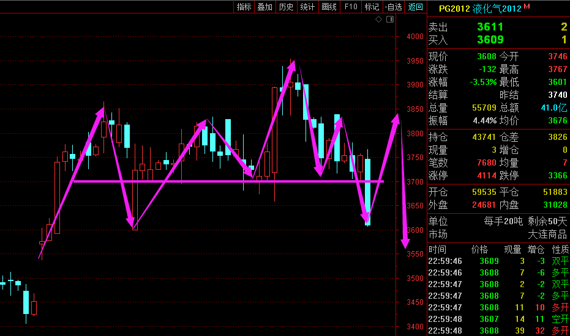This screenshot has height=336, width=570.
Task: Click the panel toggle icon beside the diamond
Action: pyautogui.click(x=389, y=20)
